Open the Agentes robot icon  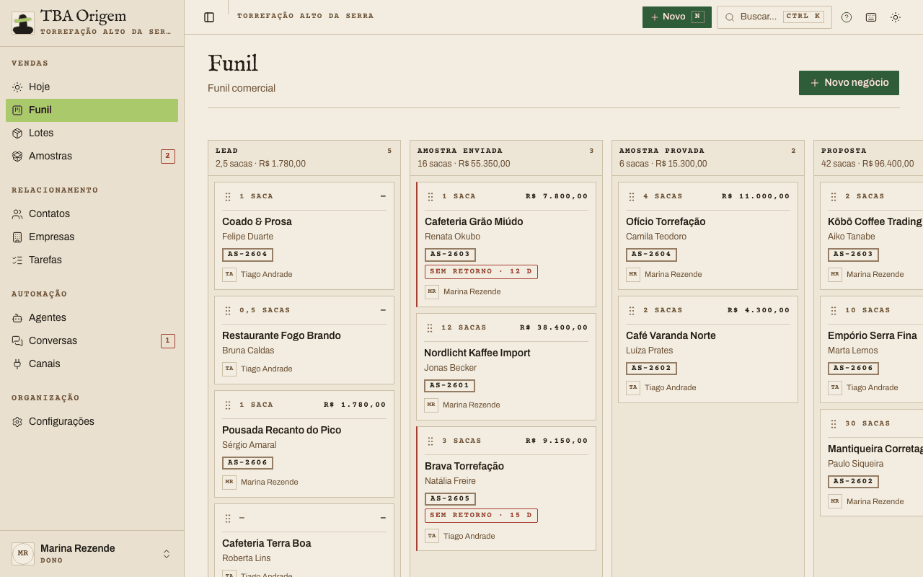pyautogui.click(x=17, y=318)
